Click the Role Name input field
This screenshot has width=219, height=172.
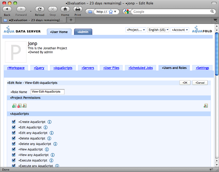pos(47,92)
